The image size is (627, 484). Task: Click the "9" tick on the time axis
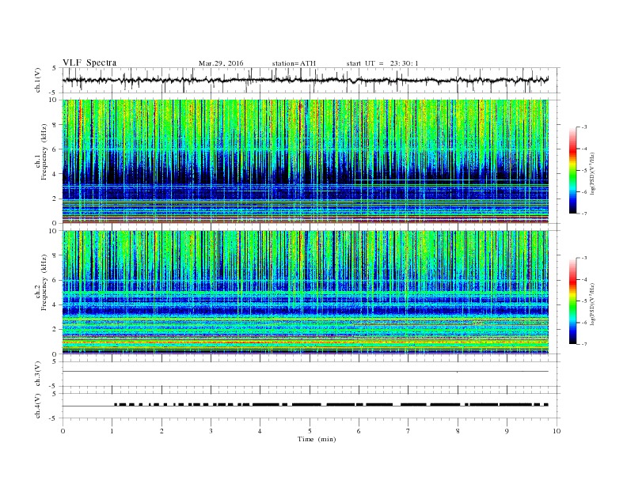507,431
